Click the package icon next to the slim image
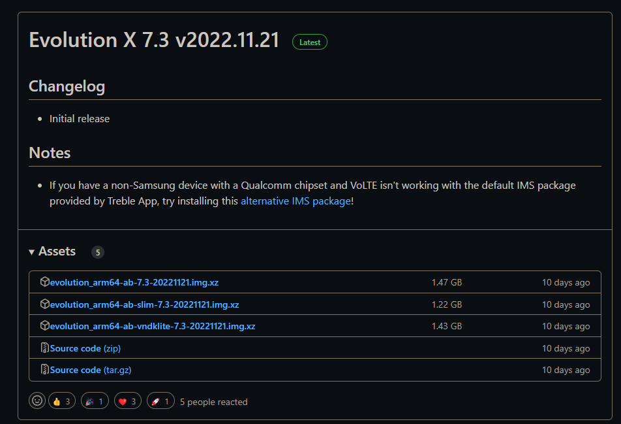This screenshot has width=621, height=424. pos(44,304)
